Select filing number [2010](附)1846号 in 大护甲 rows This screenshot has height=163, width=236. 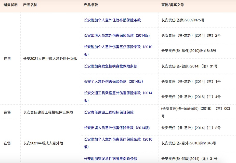189,51
